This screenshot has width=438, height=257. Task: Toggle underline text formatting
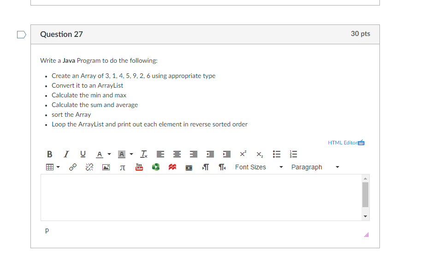click(83, 154)
